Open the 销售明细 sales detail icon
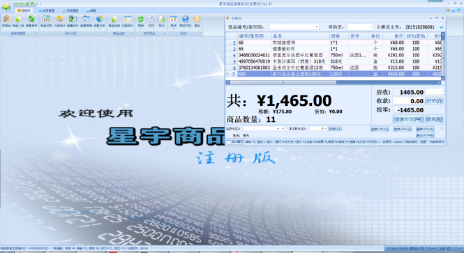This screenshot has height=253, width=464. pyautogui.click(x=86, y=22)
